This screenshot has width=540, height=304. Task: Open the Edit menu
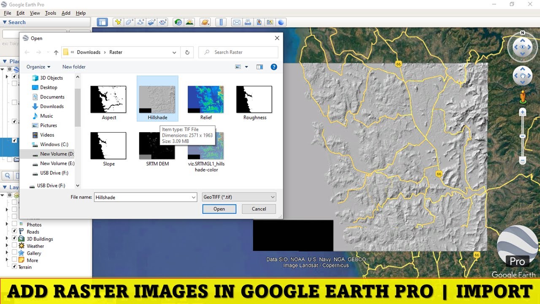tap(20, 13)
